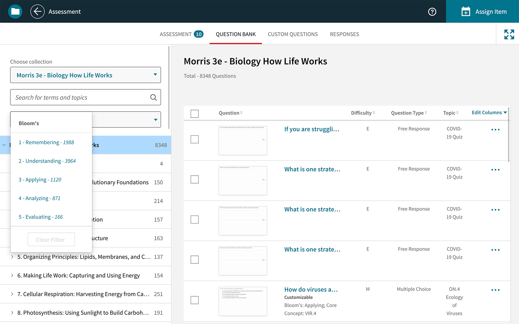Click Custom Questions menu item

293,34
